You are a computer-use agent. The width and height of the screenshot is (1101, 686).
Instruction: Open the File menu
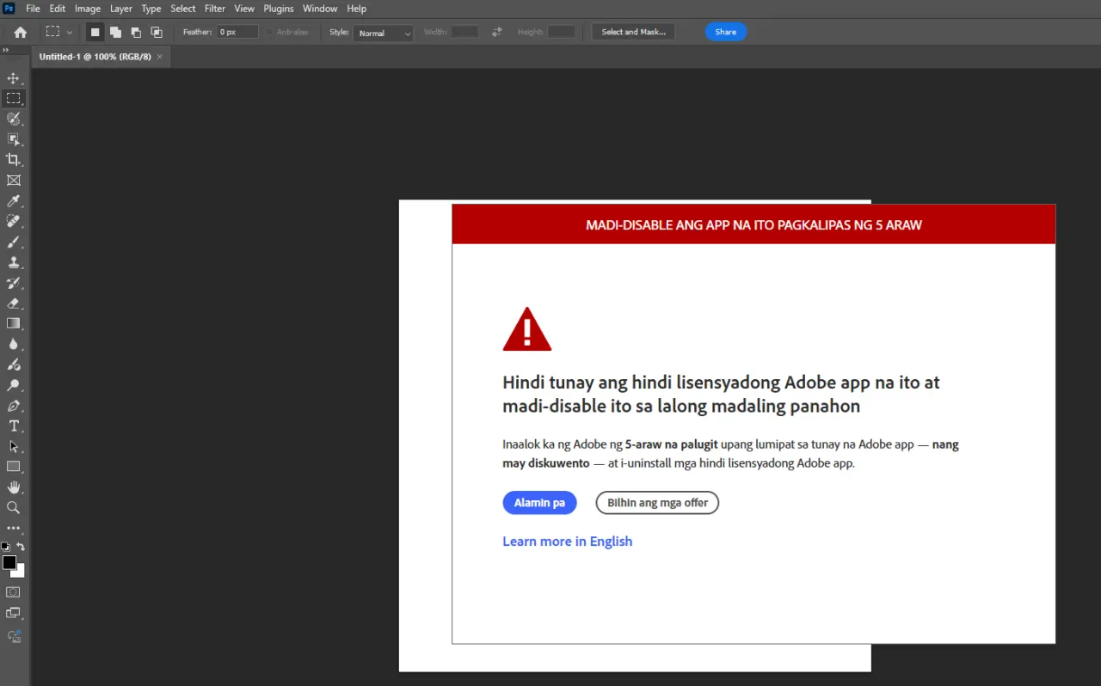[x=34, y=9]
